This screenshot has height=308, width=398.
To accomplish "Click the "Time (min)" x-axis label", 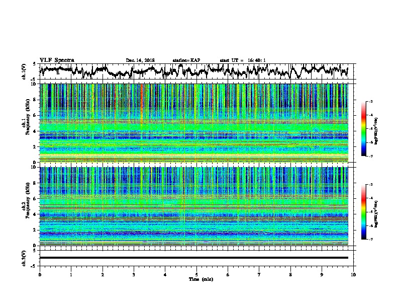I will (201, 279).
